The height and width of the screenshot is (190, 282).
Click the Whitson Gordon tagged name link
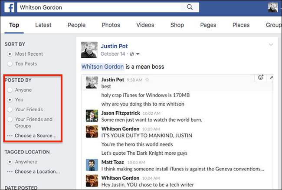tap(102, 67)
